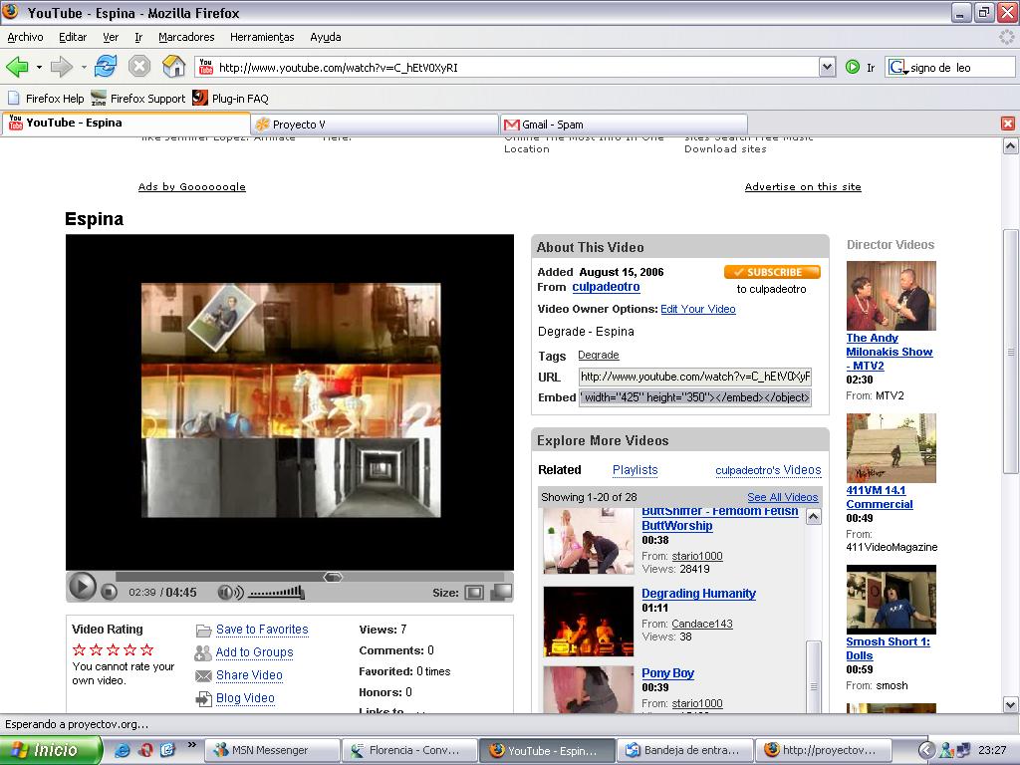Open culpadeotro's Videos tab
Image resolution: width=1020 pixels, height=765 pixels.
768,470
